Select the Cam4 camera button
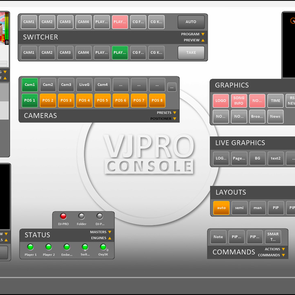Viewport: 295px width, 295px height. (x=103, y=85)
